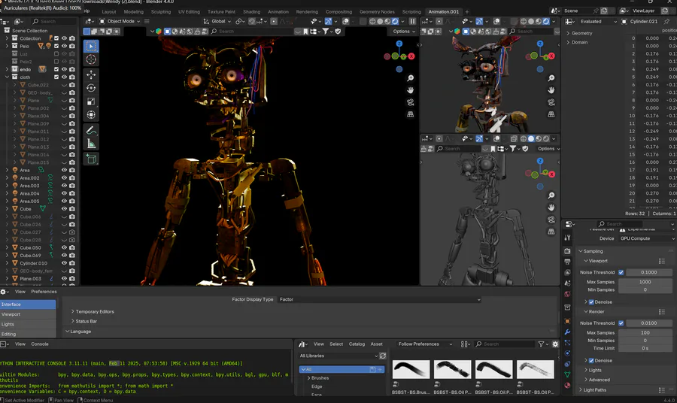The image size is (677, 403).
Task: Choose the Add Cube tool
Action: click(91, 159)
